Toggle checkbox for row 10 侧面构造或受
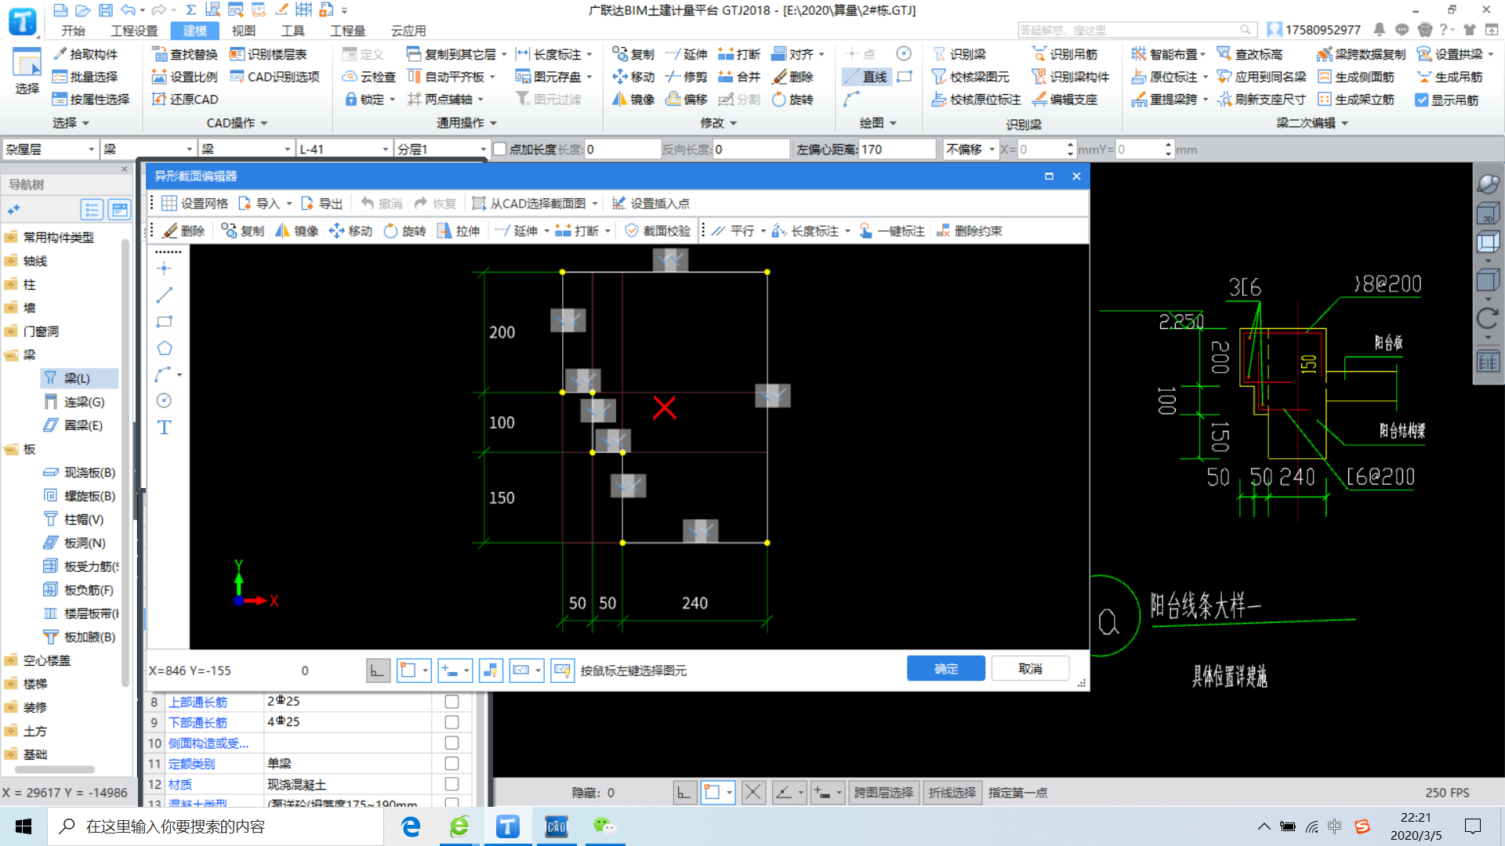Image resolution: width=1505 pixels, height=846 pixels. (x=451, y=743)
